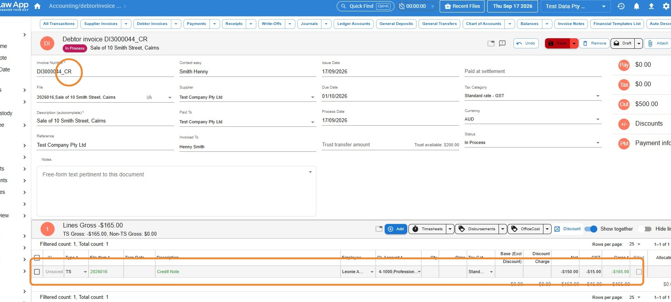
Task: Open Recent Files
Action: (462, 6)
